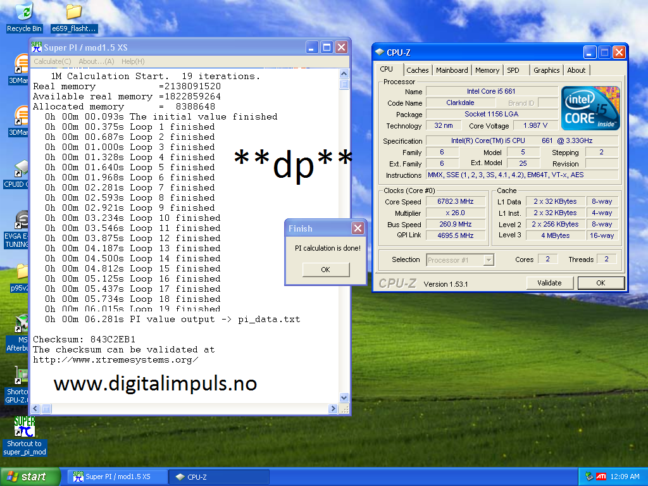Click OK in the Finish dialog

click(326, 270)
